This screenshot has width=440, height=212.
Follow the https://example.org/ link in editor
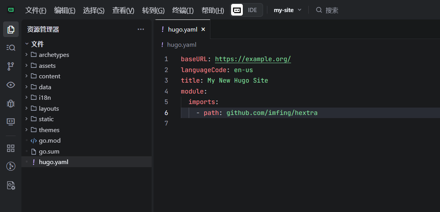pos(253,59)
